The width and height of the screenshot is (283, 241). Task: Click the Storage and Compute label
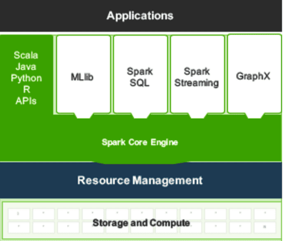141,223
